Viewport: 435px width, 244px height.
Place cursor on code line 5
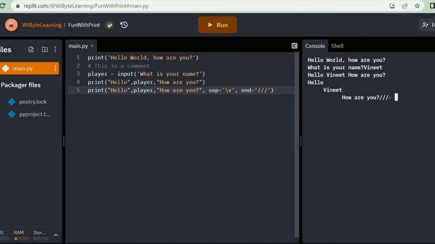(x=181, y=90)
